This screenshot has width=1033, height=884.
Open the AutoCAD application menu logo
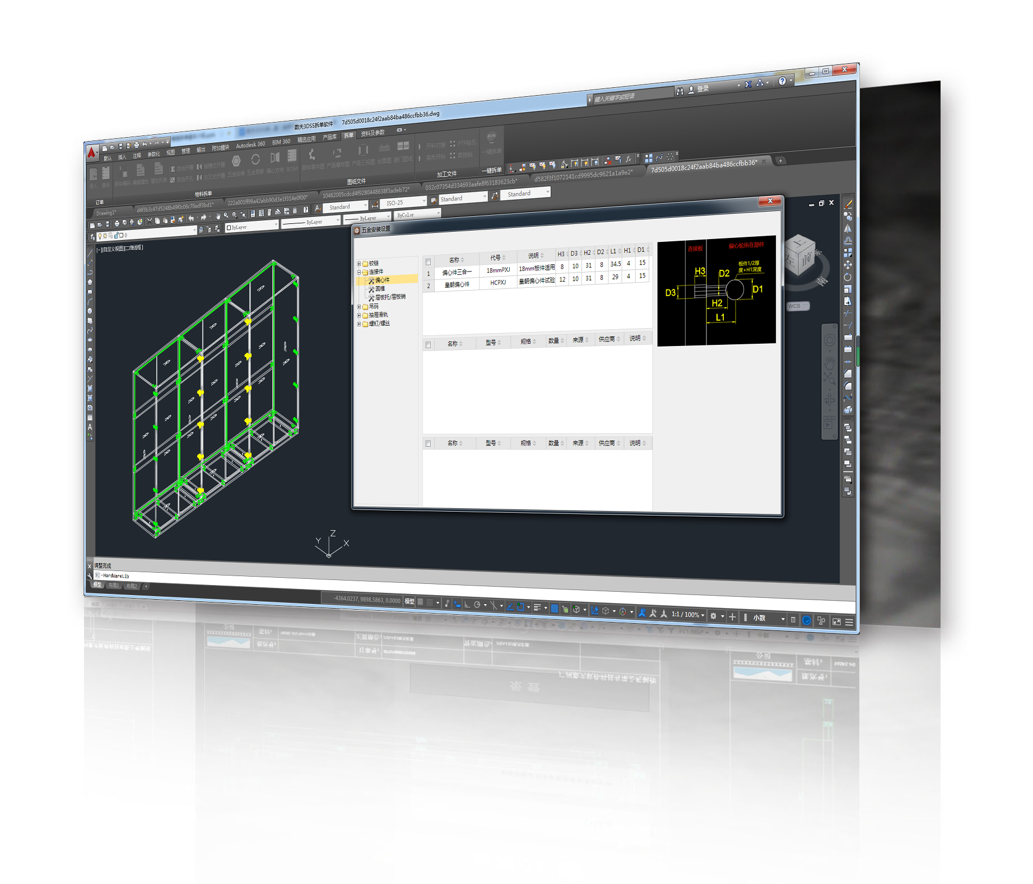(x=91, y=153)
